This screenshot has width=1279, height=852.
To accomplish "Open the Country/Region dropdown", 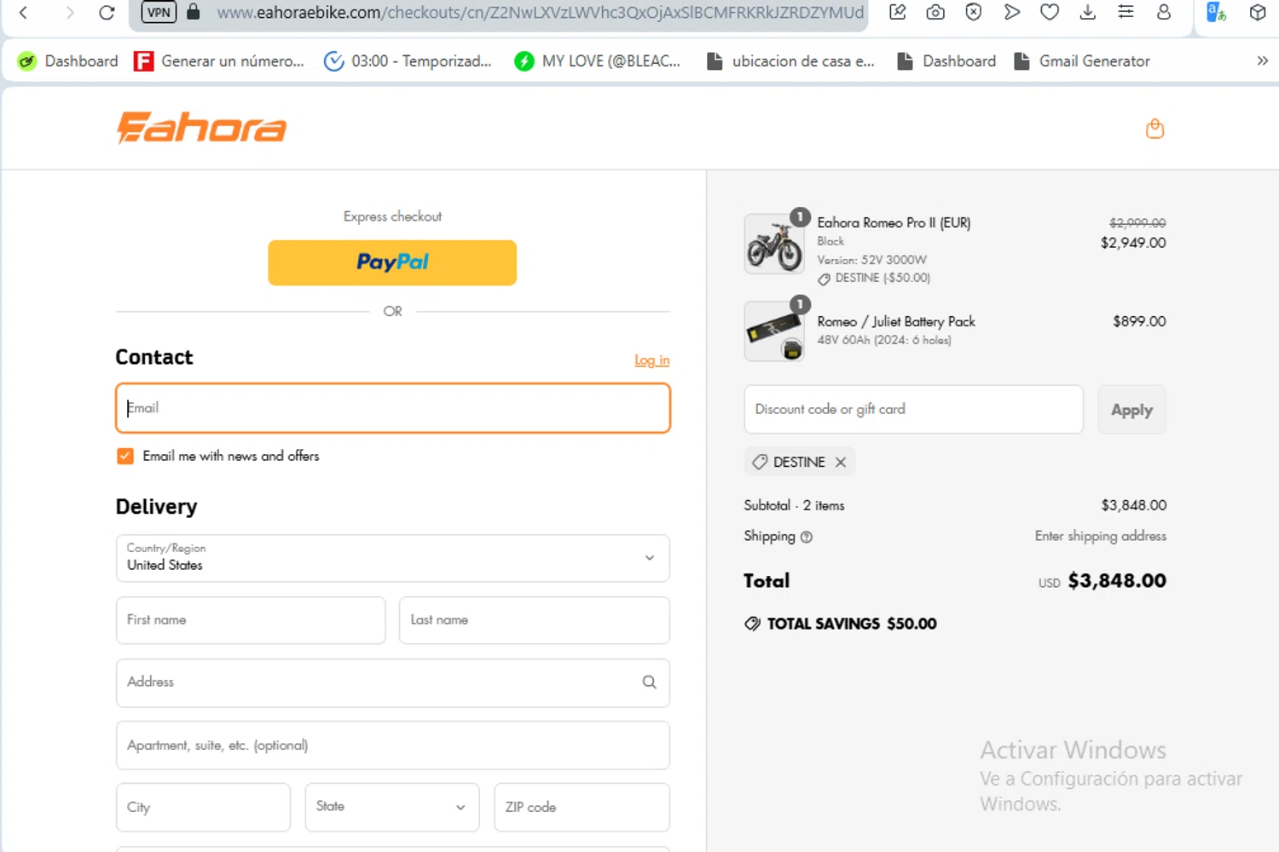I will [x=393, y=558].
